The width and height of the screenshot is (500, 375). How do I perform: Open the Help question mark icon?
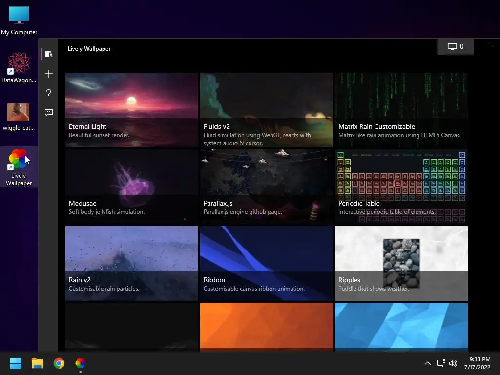[x=48, y=93]
